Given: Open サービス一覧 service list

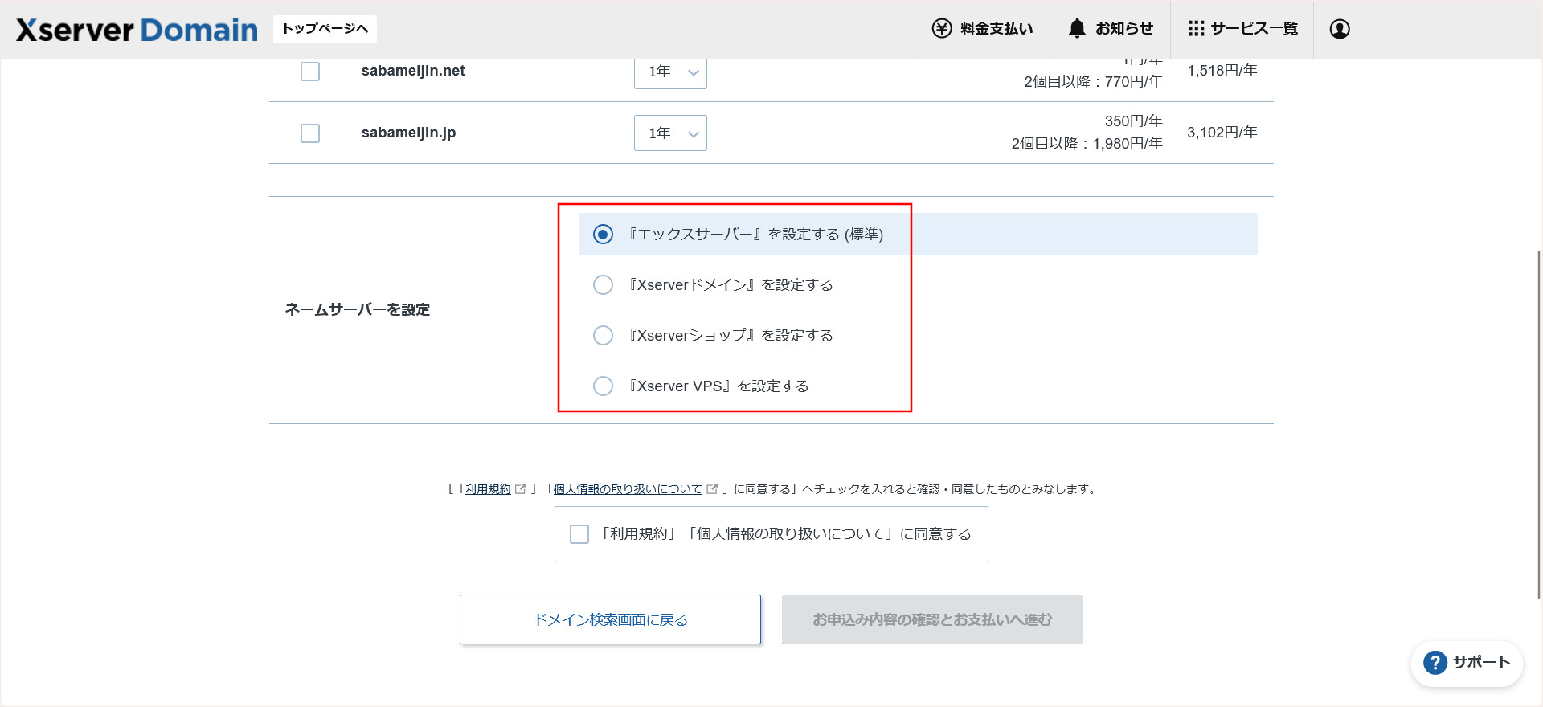Looking at the screenshot, I should tap(1242, 29).
